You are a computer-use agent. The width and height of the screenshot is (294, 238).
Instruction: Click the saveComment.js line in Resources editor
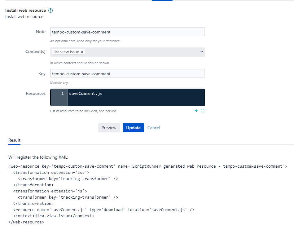point(86,93)
